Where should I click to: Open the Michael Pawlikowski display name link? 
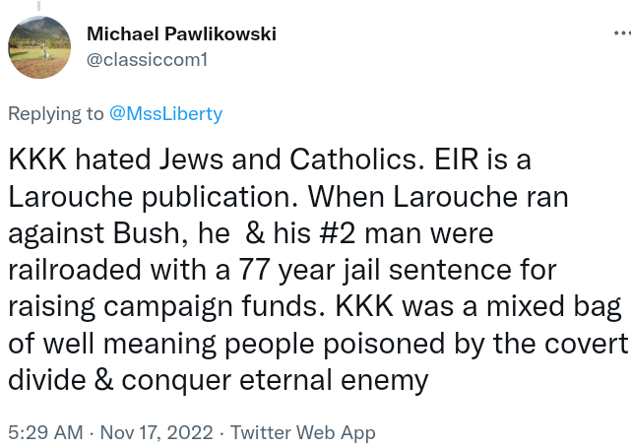[x=181, y=34]
